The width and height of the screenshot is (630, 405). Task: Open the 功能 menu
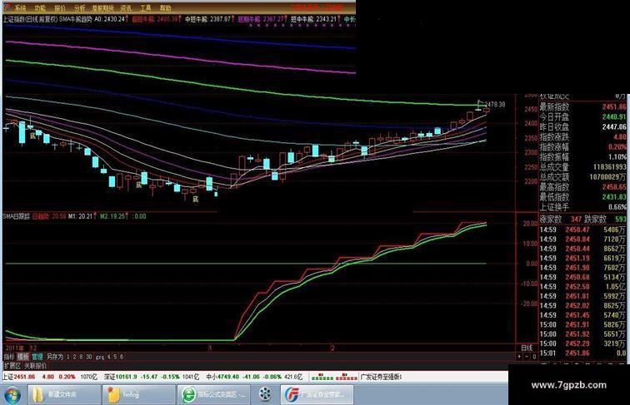[x=40, y=7]
